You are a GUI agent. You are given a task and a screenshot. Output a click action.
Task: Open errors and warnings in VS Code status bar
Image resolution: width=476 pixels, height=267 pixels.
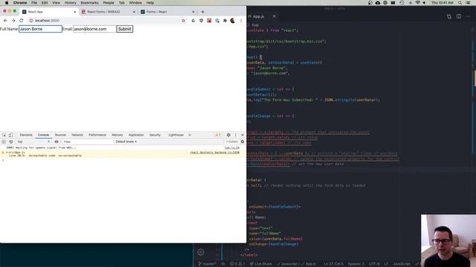[x=237, y=264]
